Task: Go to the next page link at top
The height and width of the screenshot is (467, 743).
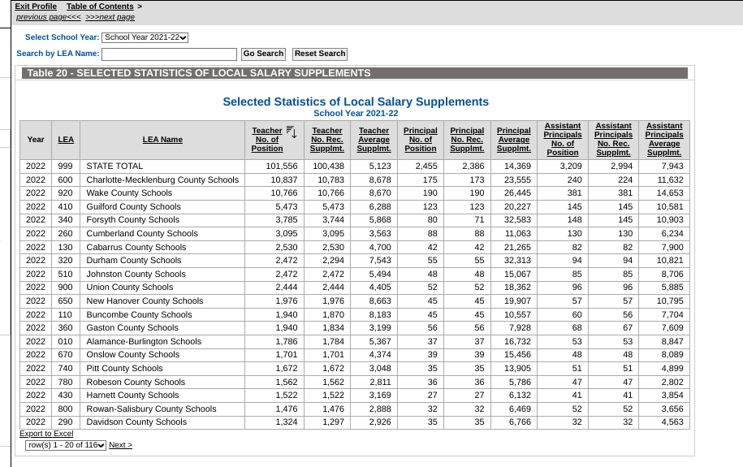Action: click(110, 17)
